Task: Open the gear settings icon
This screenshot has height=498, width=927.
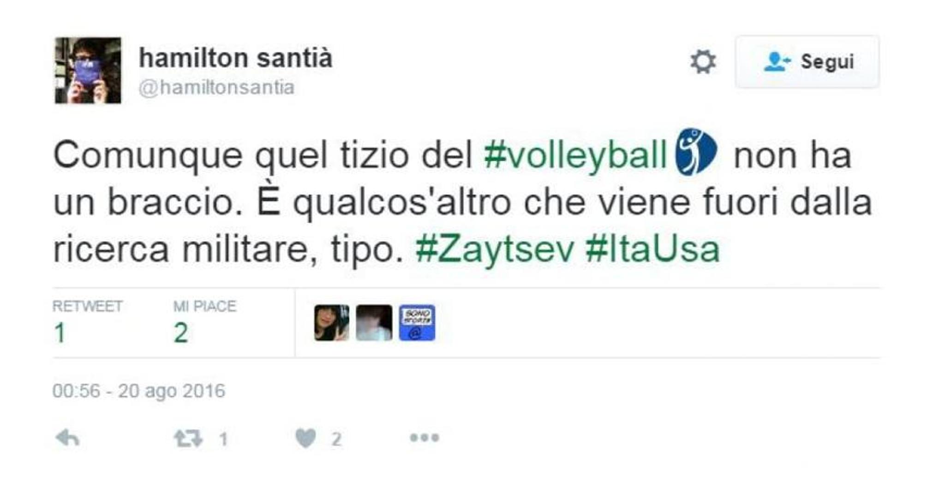Action: [703, 62]
